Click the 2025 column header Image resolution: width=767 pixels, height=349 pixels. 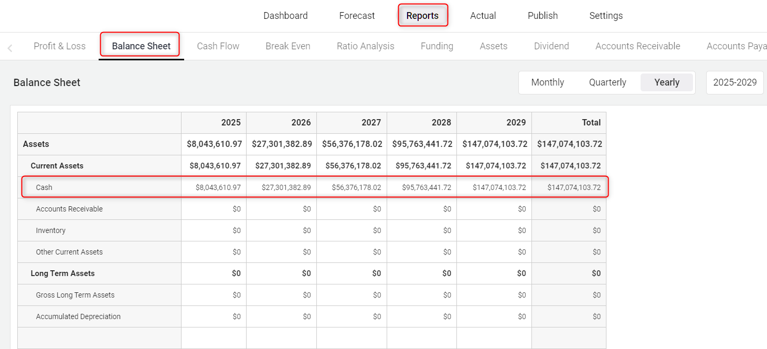pyautogui.click(x=214, y=122)
